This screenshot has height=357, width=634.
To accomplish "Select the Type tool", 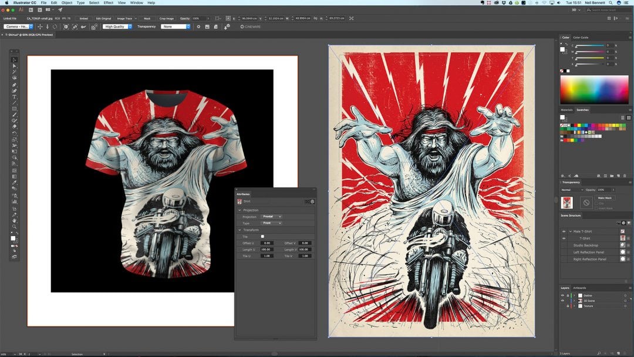I will click(15, 97).
